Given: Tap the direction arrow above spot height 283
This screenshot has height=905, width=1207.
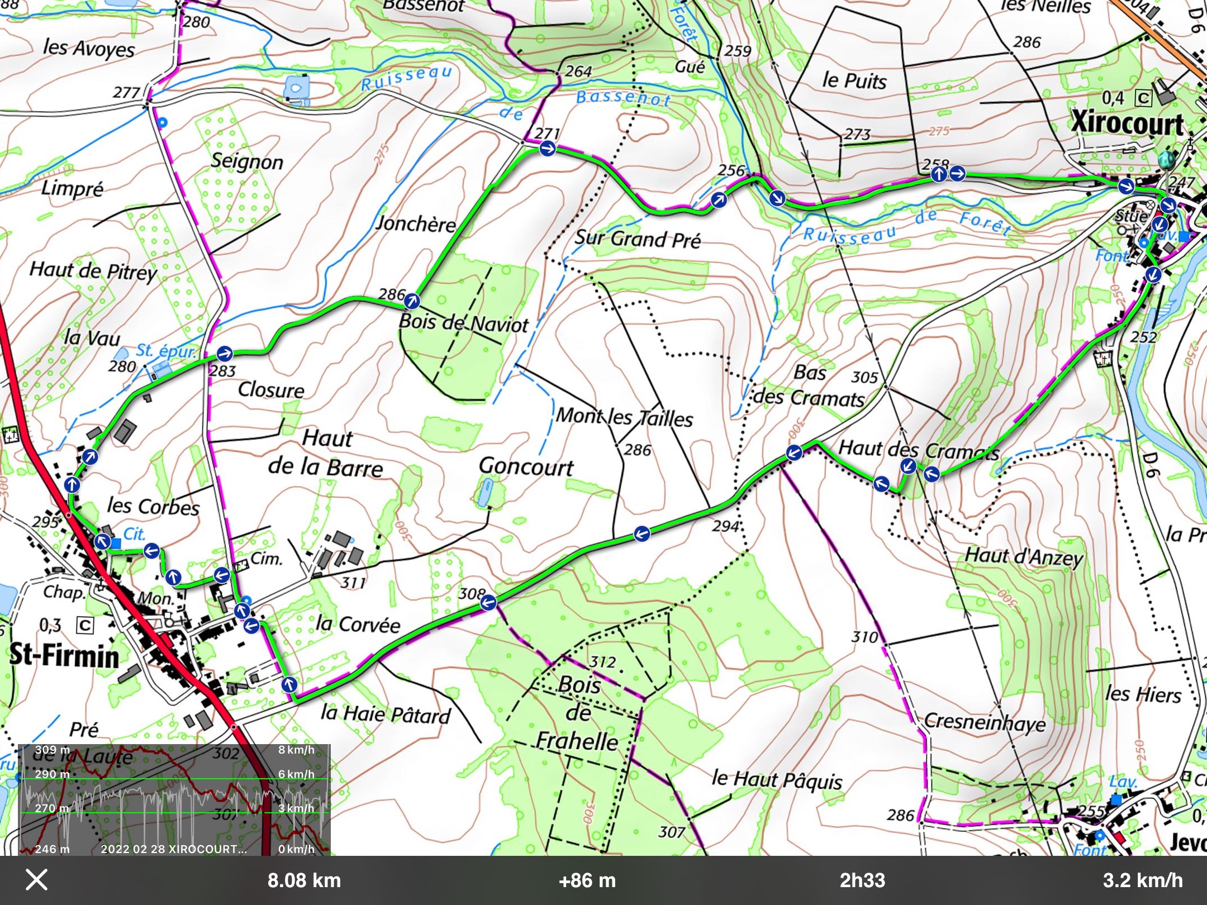Looking at the screenshot, I should point(224,353).
